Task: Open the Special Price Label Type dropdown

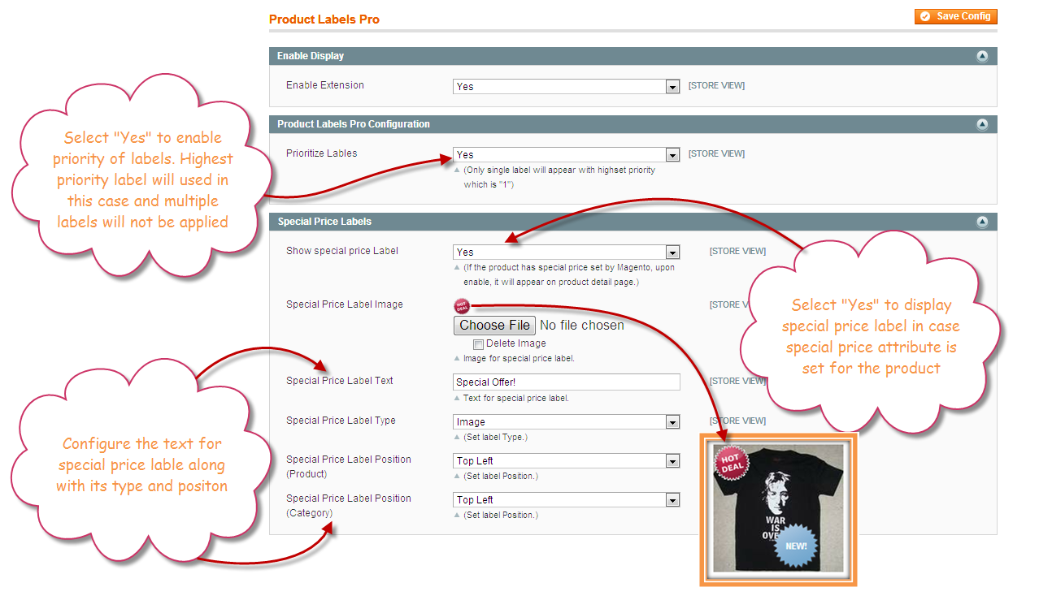Action: pyautogui.click(x=566, y=422)
